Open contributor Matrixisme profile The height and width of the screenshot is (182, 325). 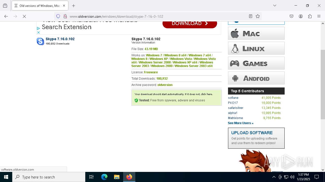[235, 118]
